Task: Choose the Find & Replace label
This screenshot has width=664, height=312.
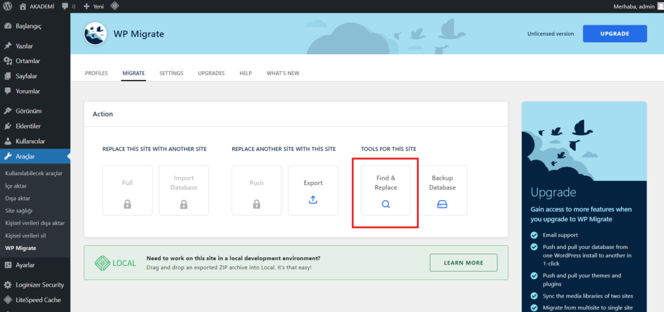Action: (x=386, y=183)
